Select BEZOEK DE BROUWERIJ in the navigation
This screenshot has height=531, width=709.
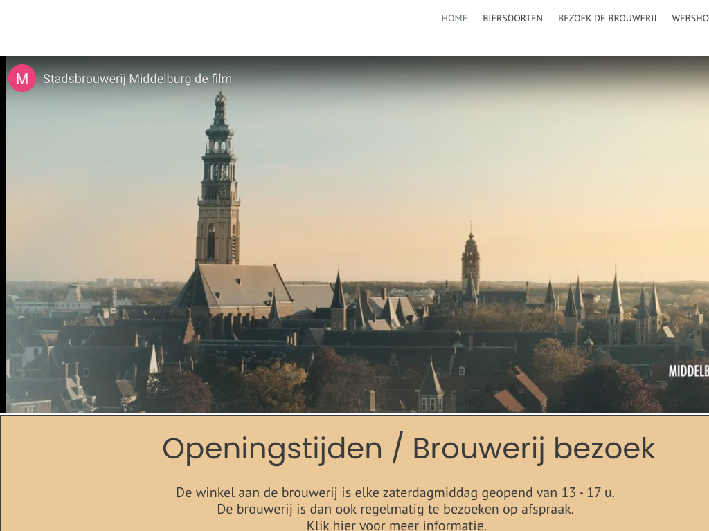(x=607, y=18)
